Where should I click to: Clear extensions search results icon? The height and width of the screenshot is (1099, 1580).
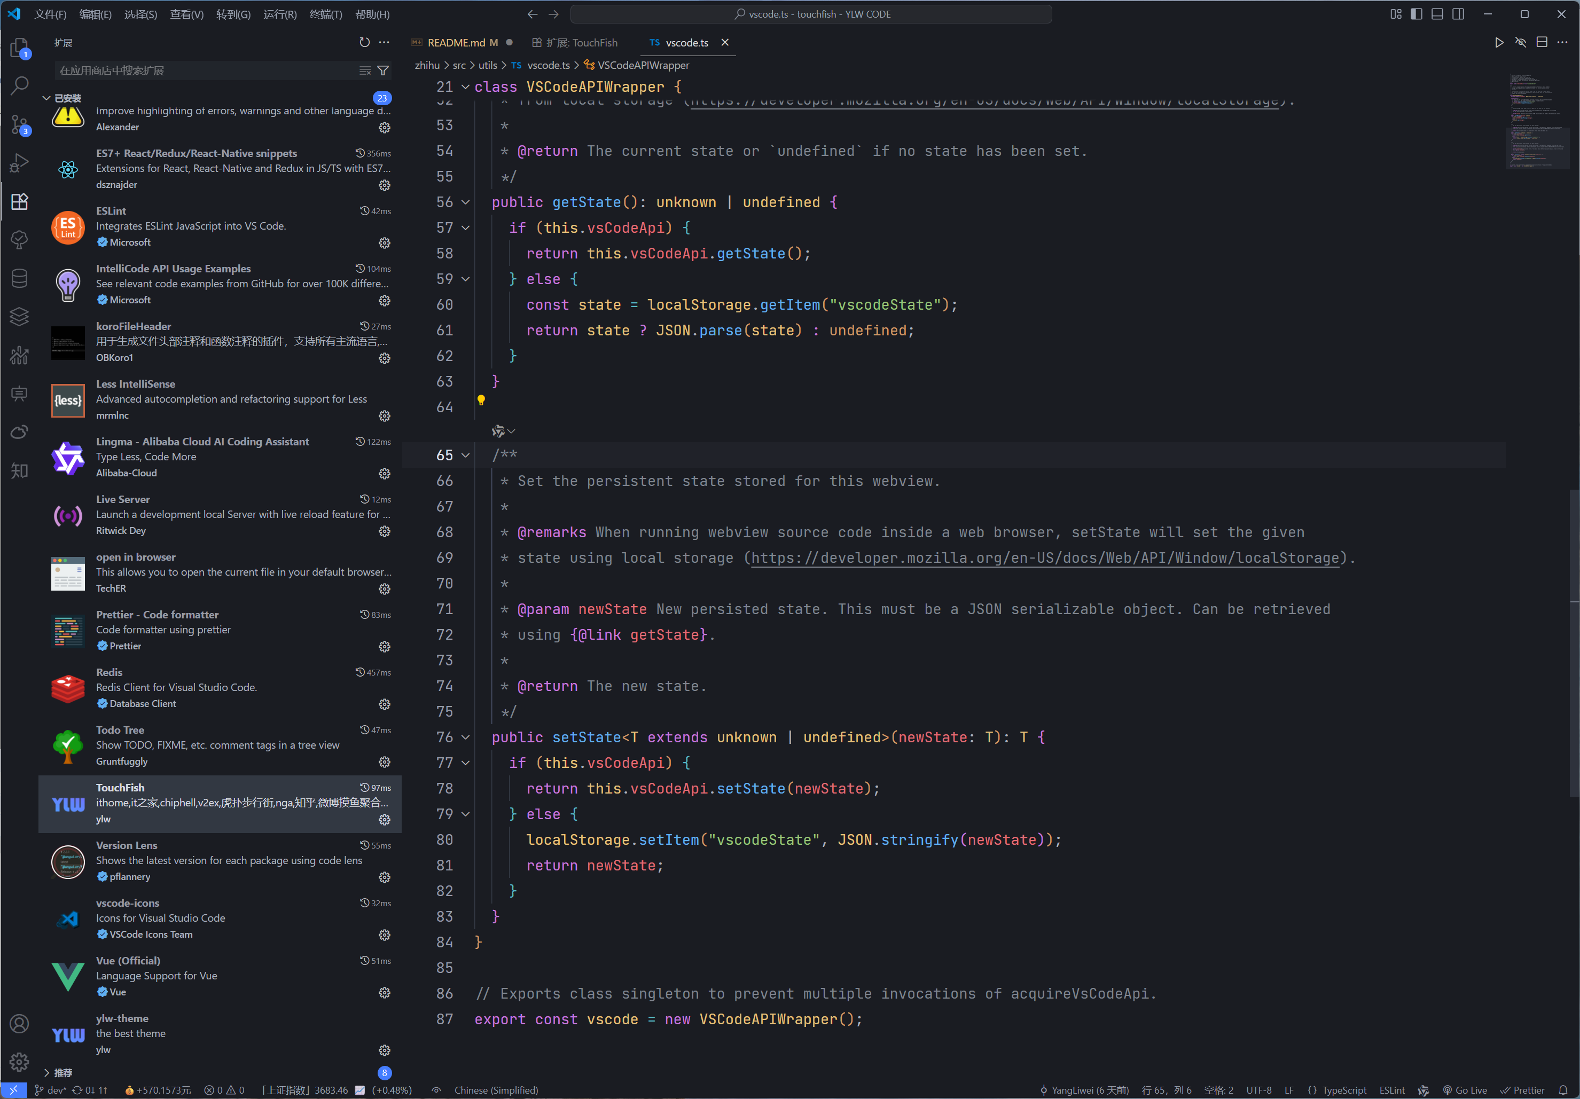point(365,70)
